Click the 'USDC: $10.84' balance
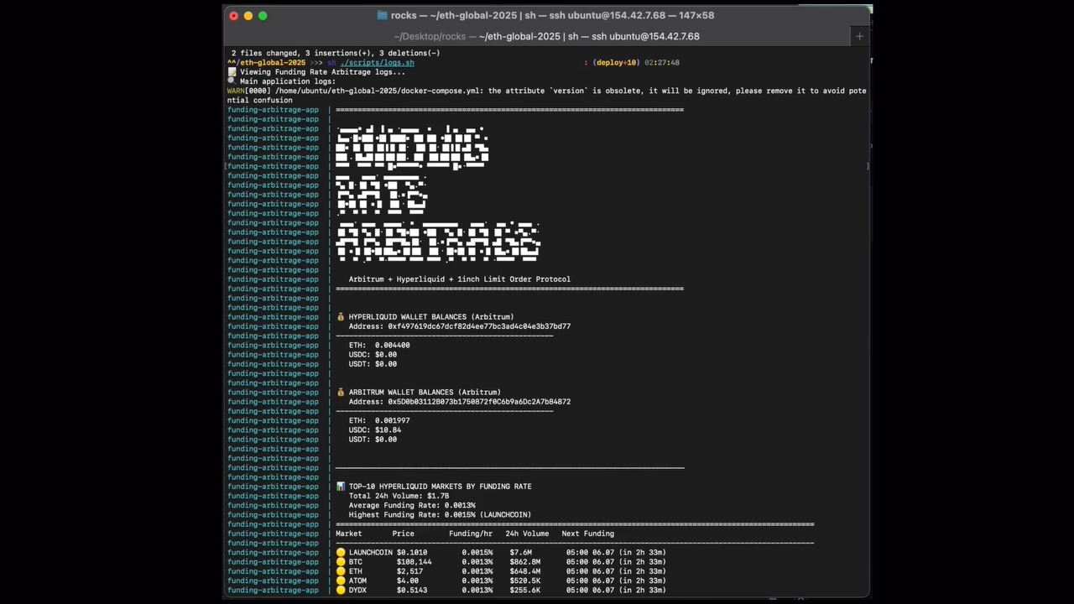 click(375, 430)
